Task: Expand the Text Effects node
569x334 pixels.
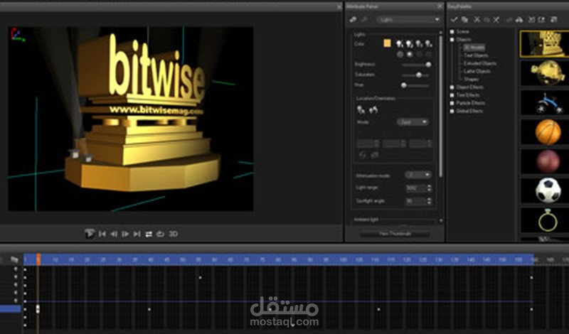Action: tap(452, 95)
